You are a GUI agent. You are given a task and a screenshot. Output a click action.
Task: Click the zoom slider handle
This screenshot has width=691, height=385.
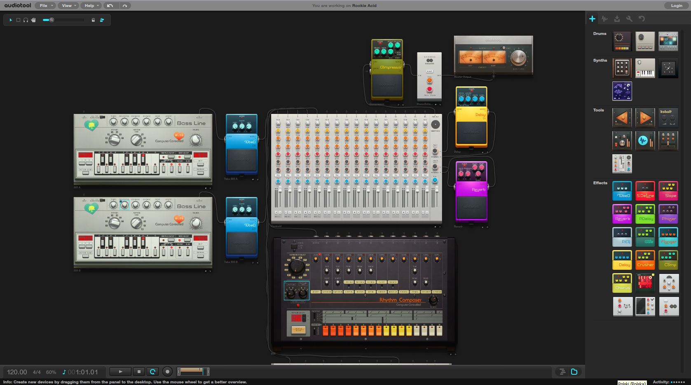point(52,20)
